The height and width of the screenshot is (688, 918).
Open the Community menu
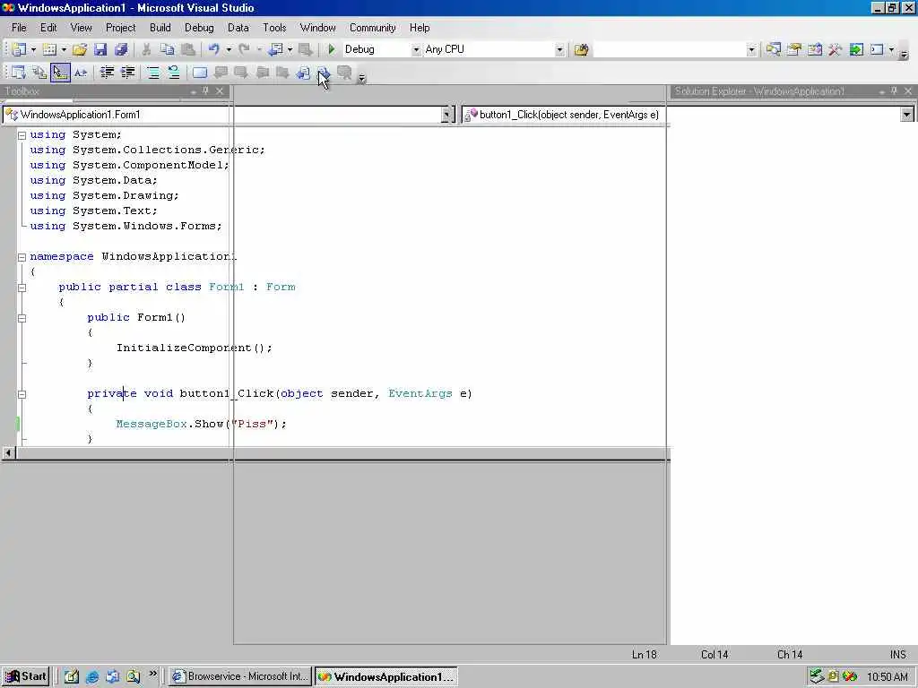point(372,28)
